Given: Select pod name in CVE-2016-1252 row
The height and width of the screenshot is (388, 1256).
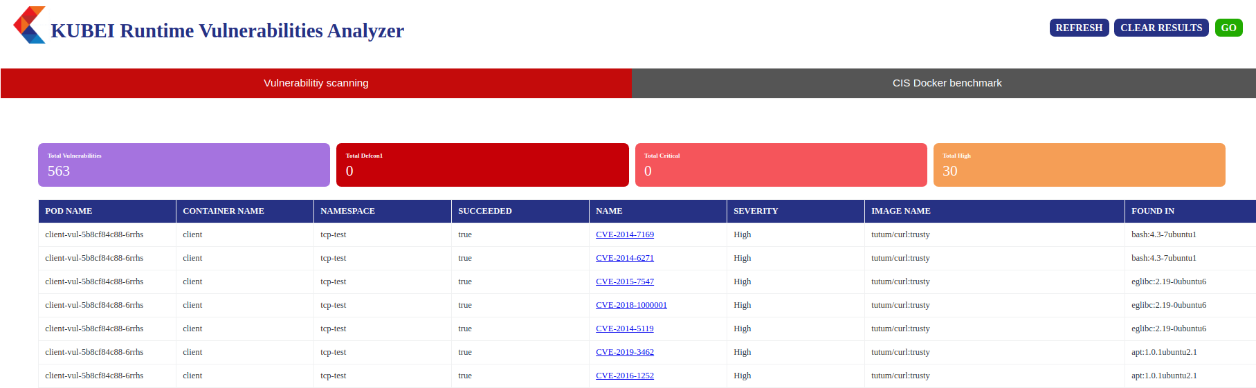Looking at the screenshot, I should (x=94, y=376).
